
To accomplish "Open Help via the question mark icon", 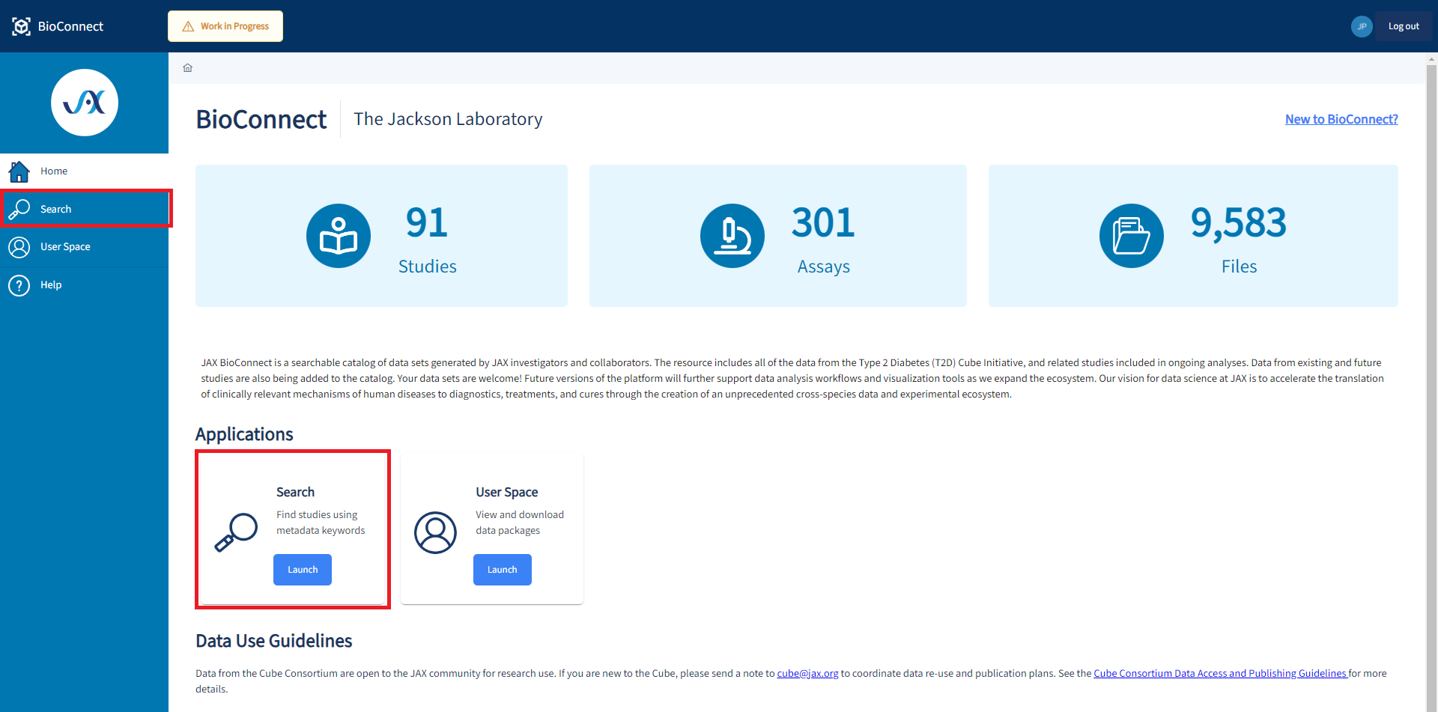I will [19, 285].
